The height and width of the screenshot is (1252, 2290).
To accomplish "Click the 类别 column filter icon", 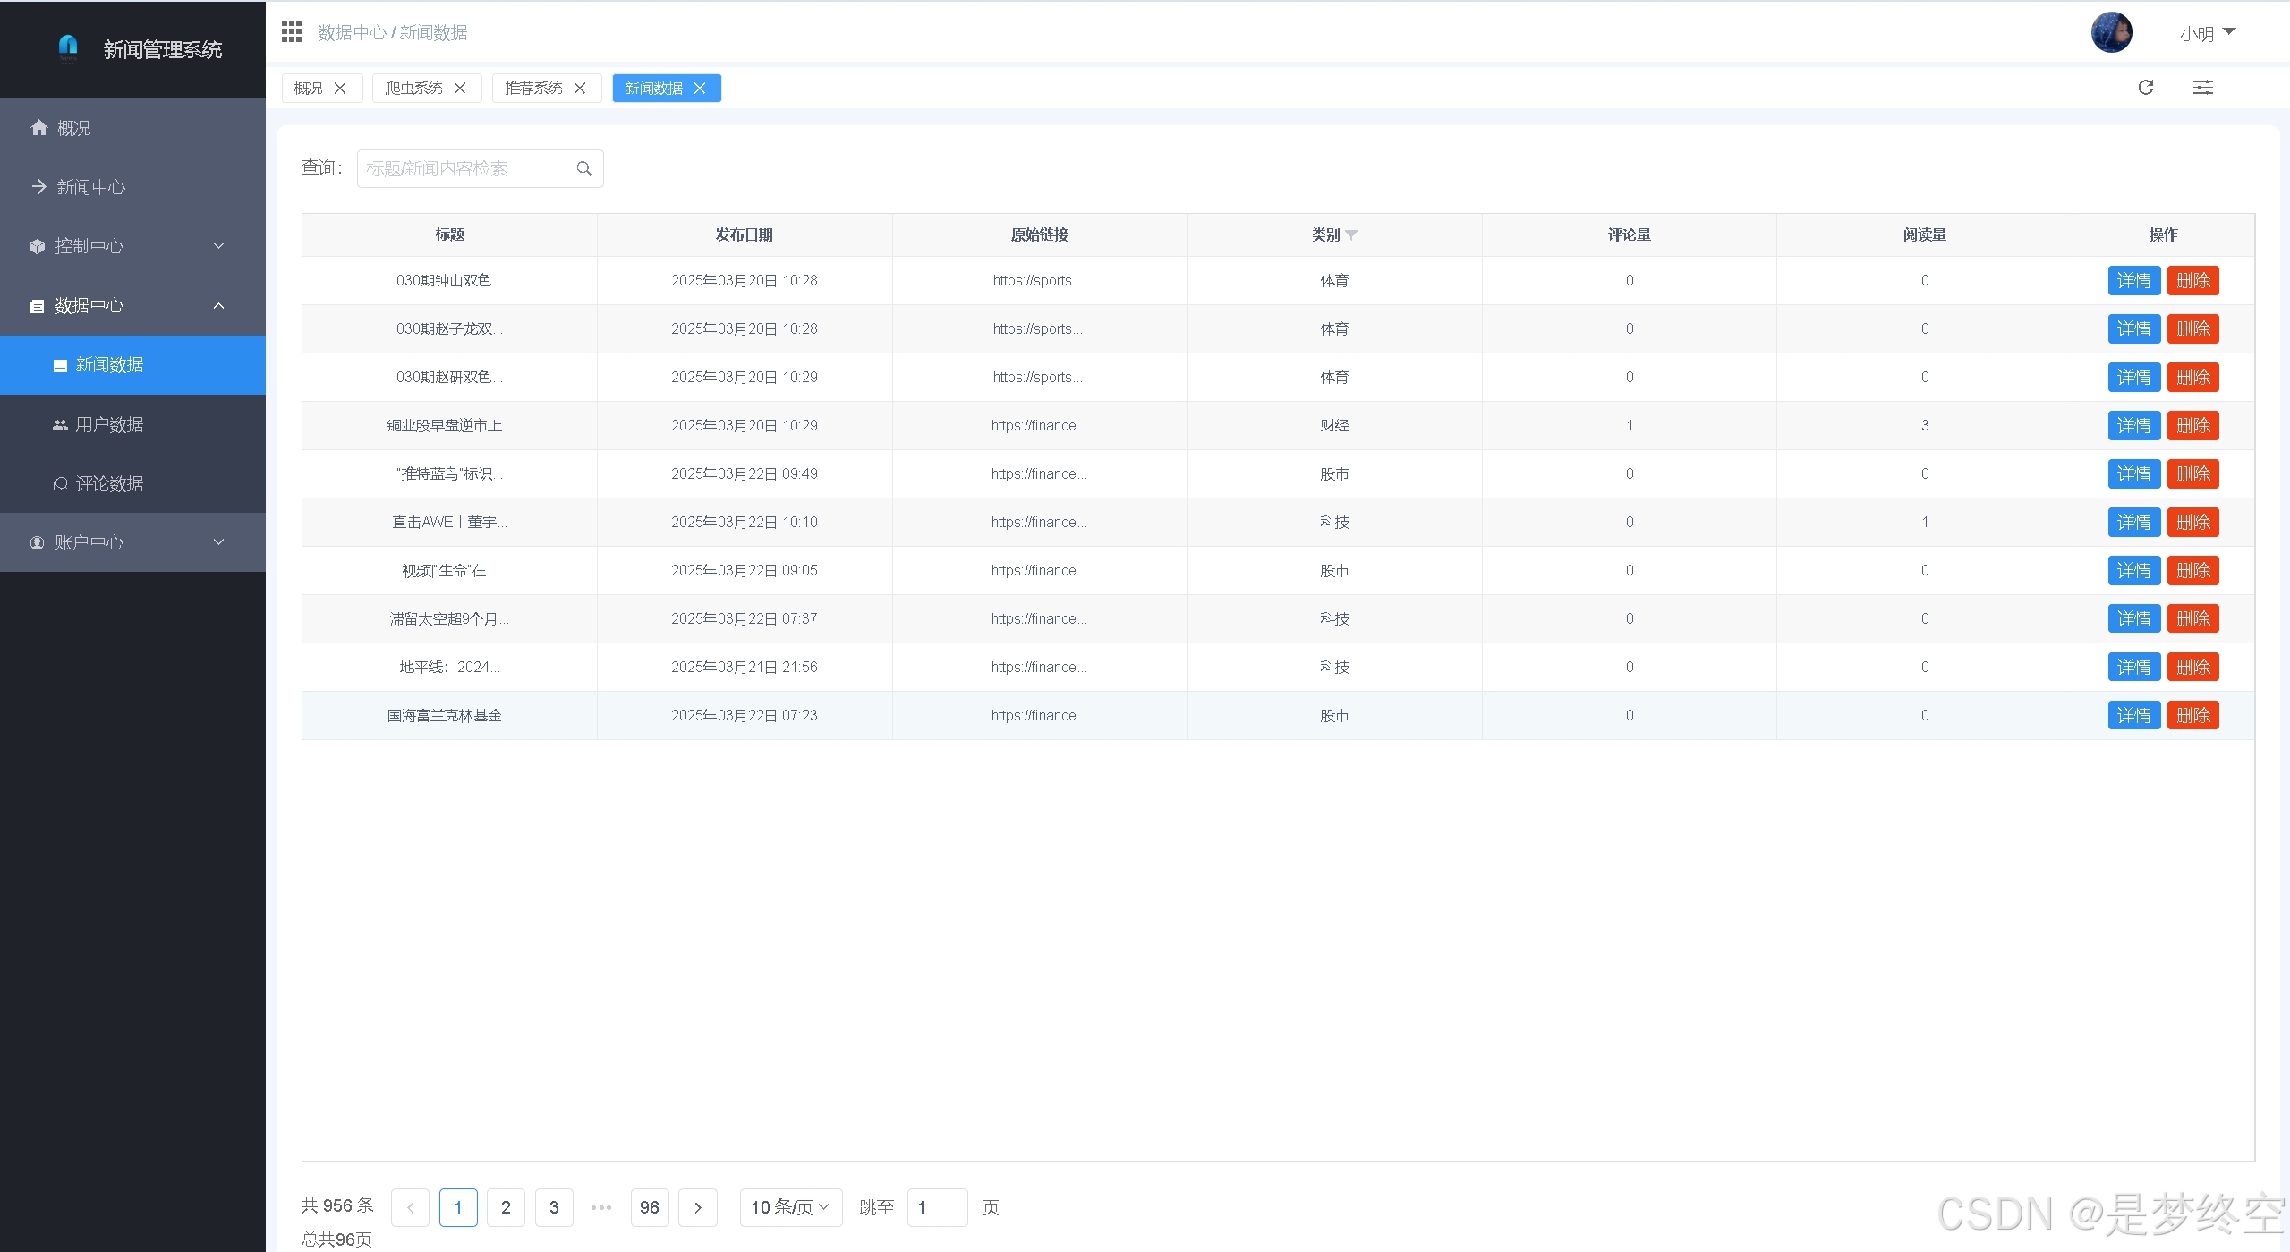I will click(x=1351, y=235).
